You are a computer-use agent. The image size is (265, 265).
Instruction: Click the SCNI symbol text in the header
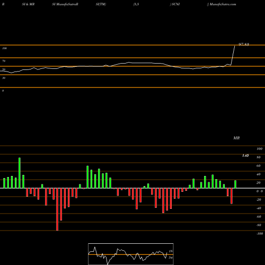pyautogui.click(x=175, y=4)
